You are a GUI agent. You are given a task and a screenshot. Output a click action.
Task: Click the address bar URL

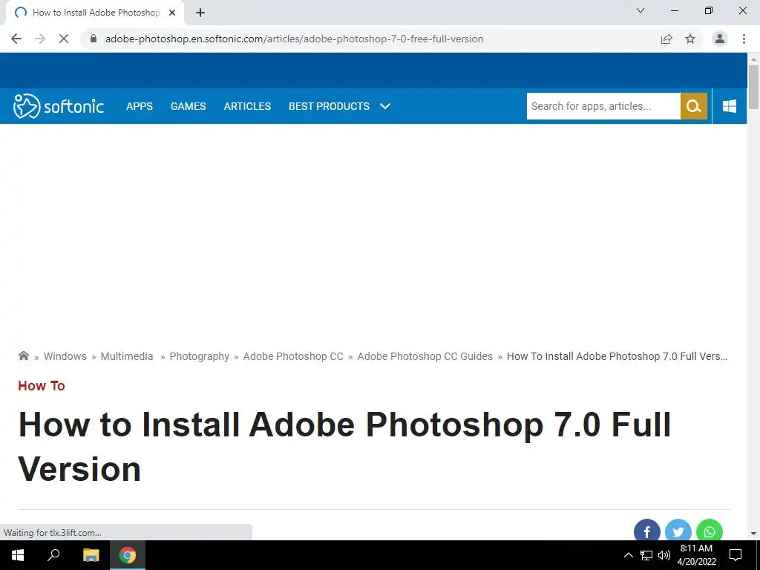294,39
